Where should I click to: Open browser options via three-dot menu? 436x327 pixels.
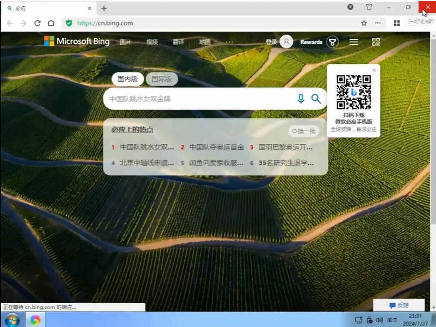coord(377,23)
